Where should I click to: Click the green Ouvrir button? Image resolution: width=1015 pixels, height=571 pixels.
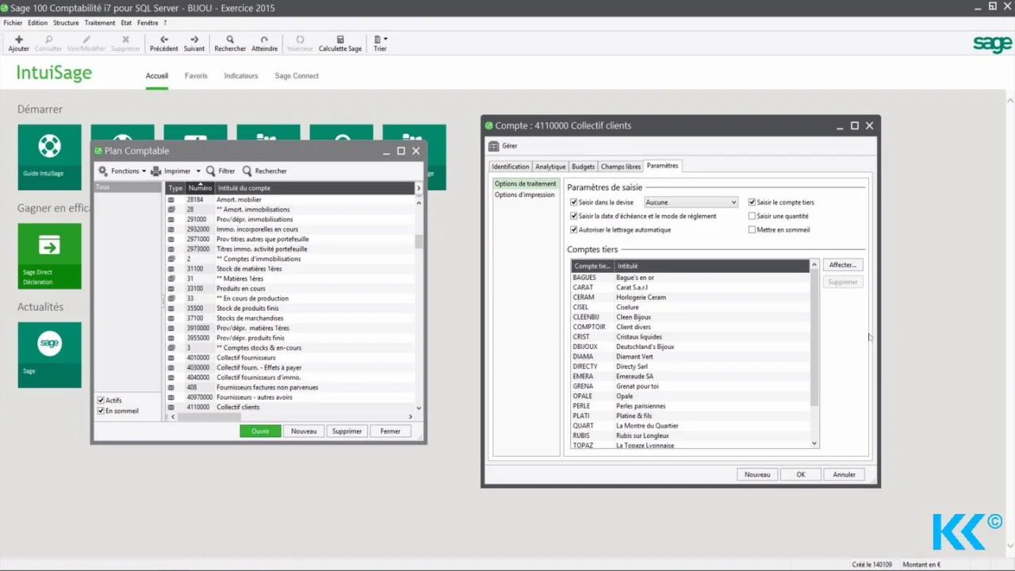[260, 431]
